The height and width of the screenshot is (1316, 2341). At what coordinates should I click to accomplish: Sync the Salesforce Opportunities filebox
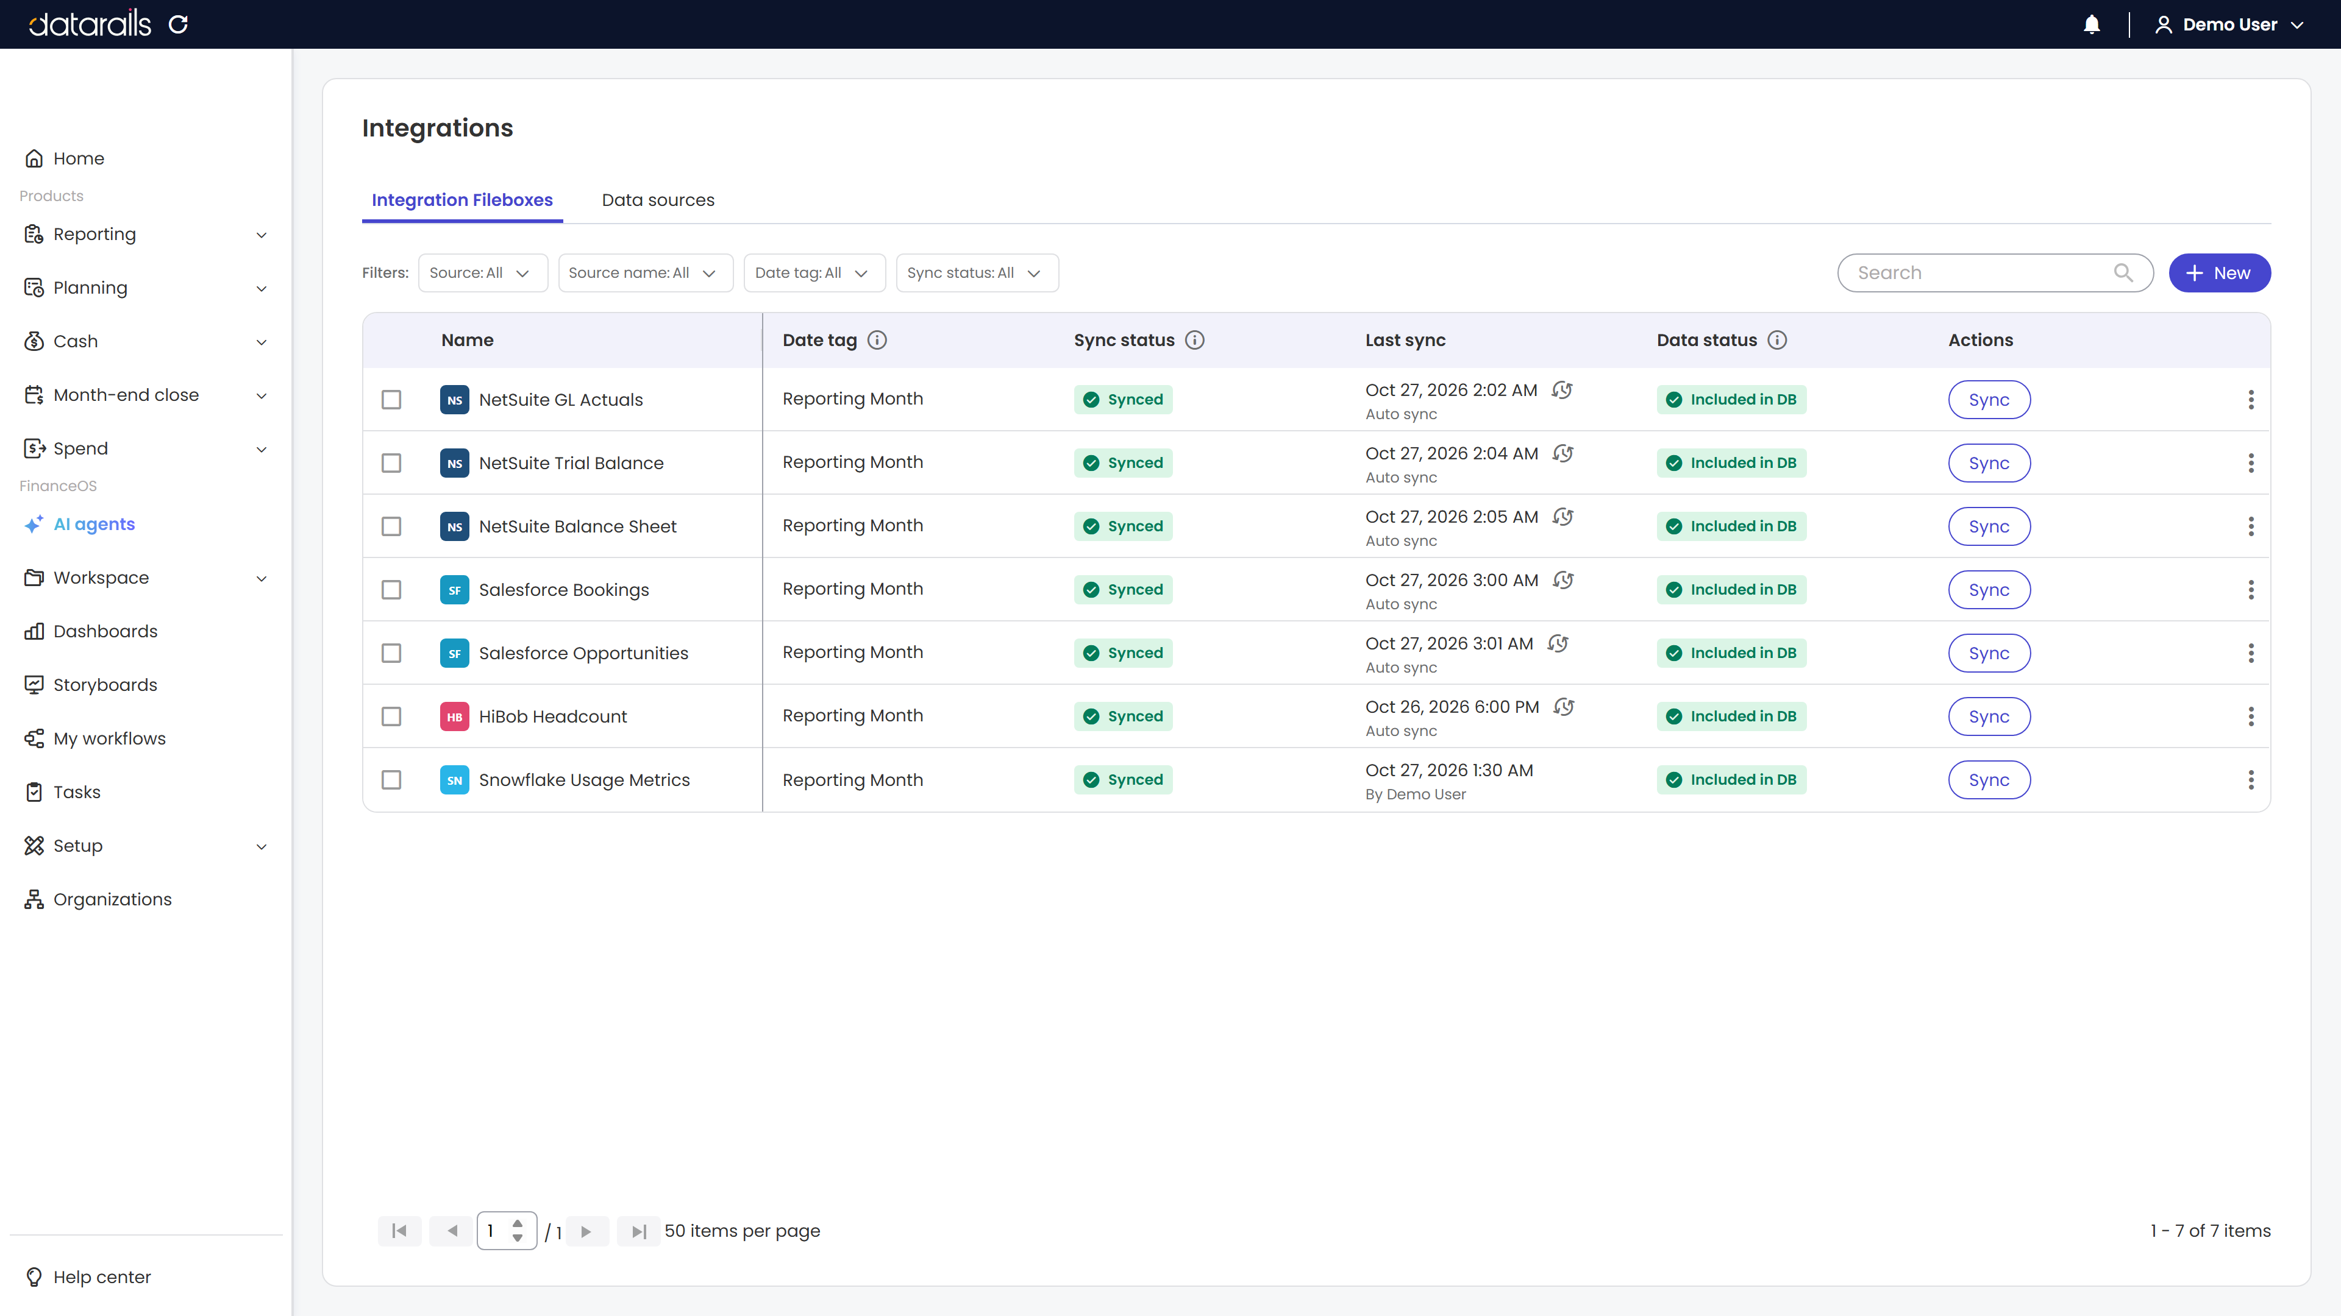(1989, 653)
